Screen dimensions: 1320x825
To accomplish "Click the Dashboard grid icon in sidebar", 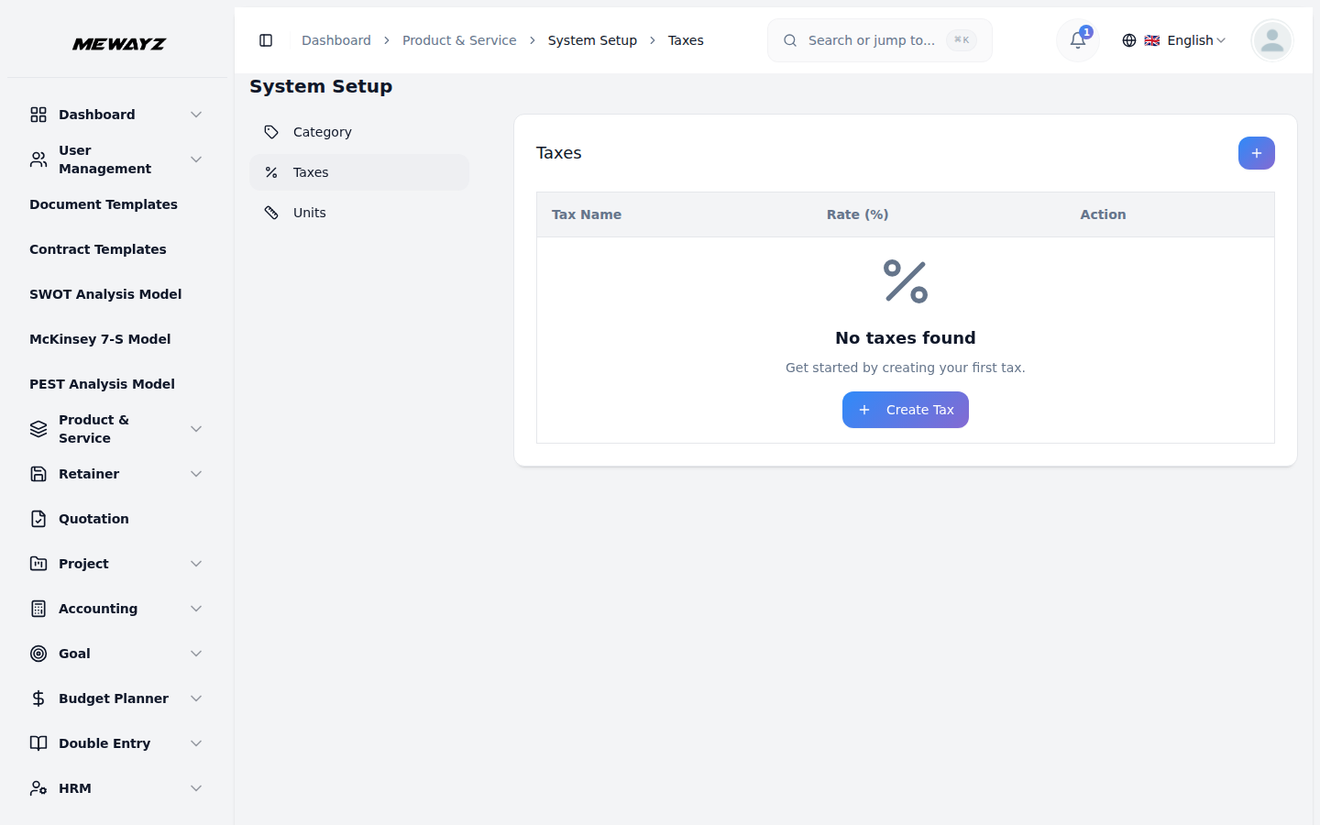I will point(38,114).
